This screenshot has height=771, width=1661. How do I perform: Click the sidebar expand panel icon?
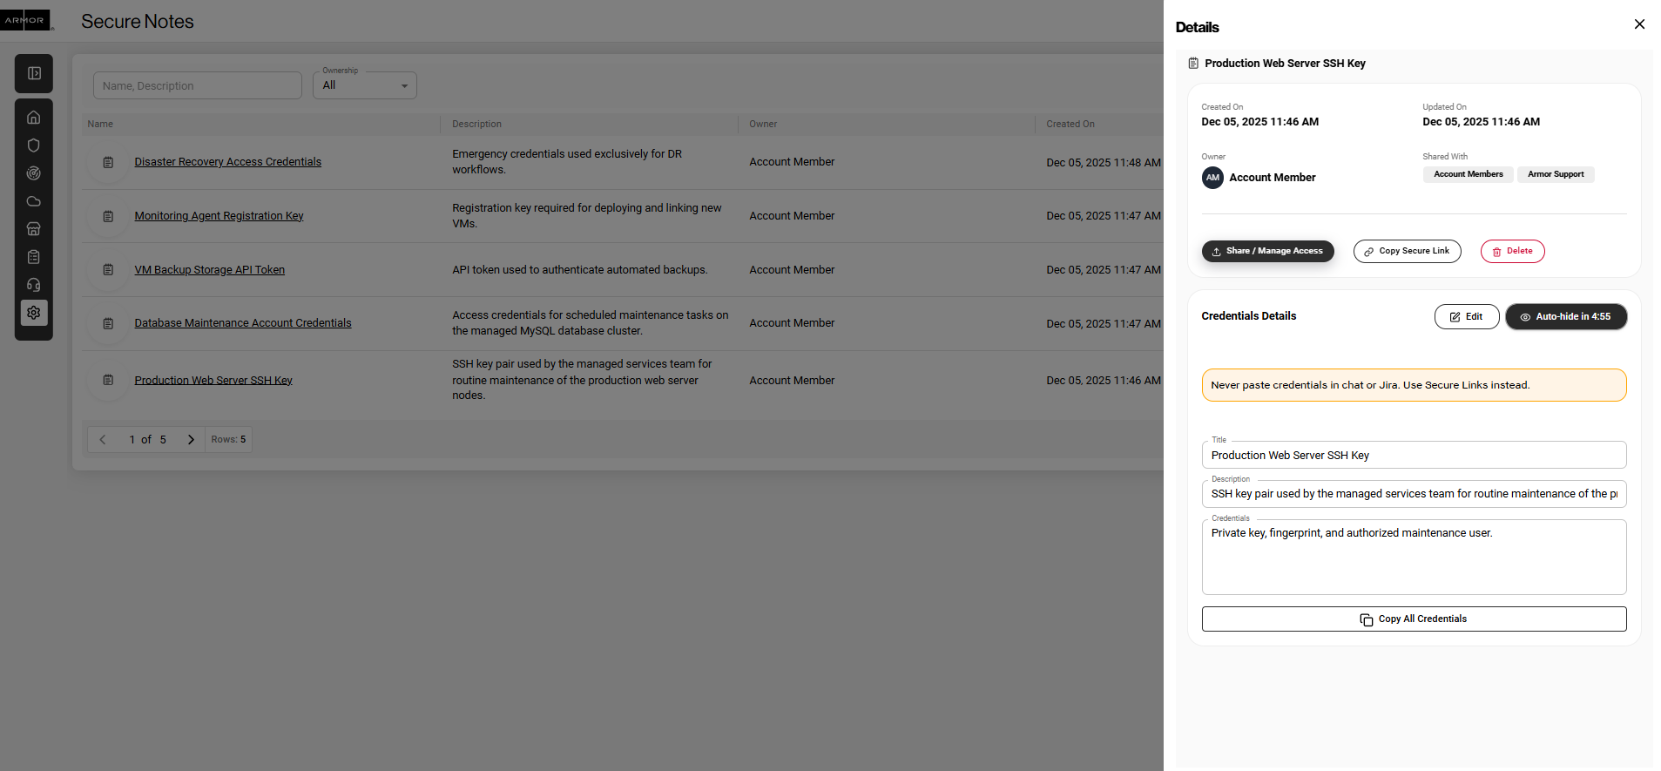pyautogui.click(x=34, y=74)
